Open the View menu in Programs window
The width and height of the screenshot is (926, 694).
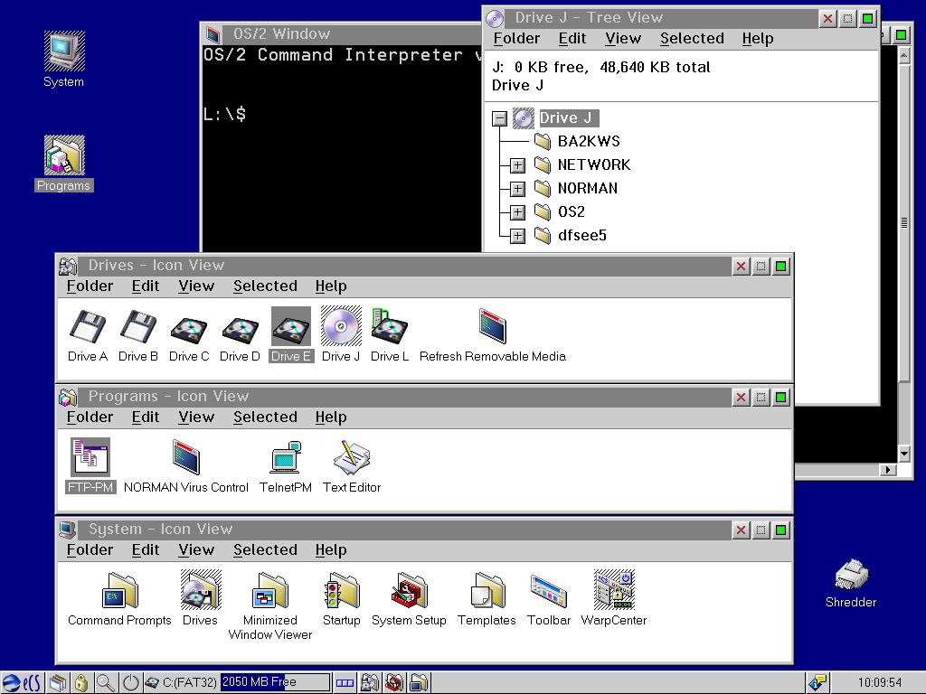[x=196, y=417]
